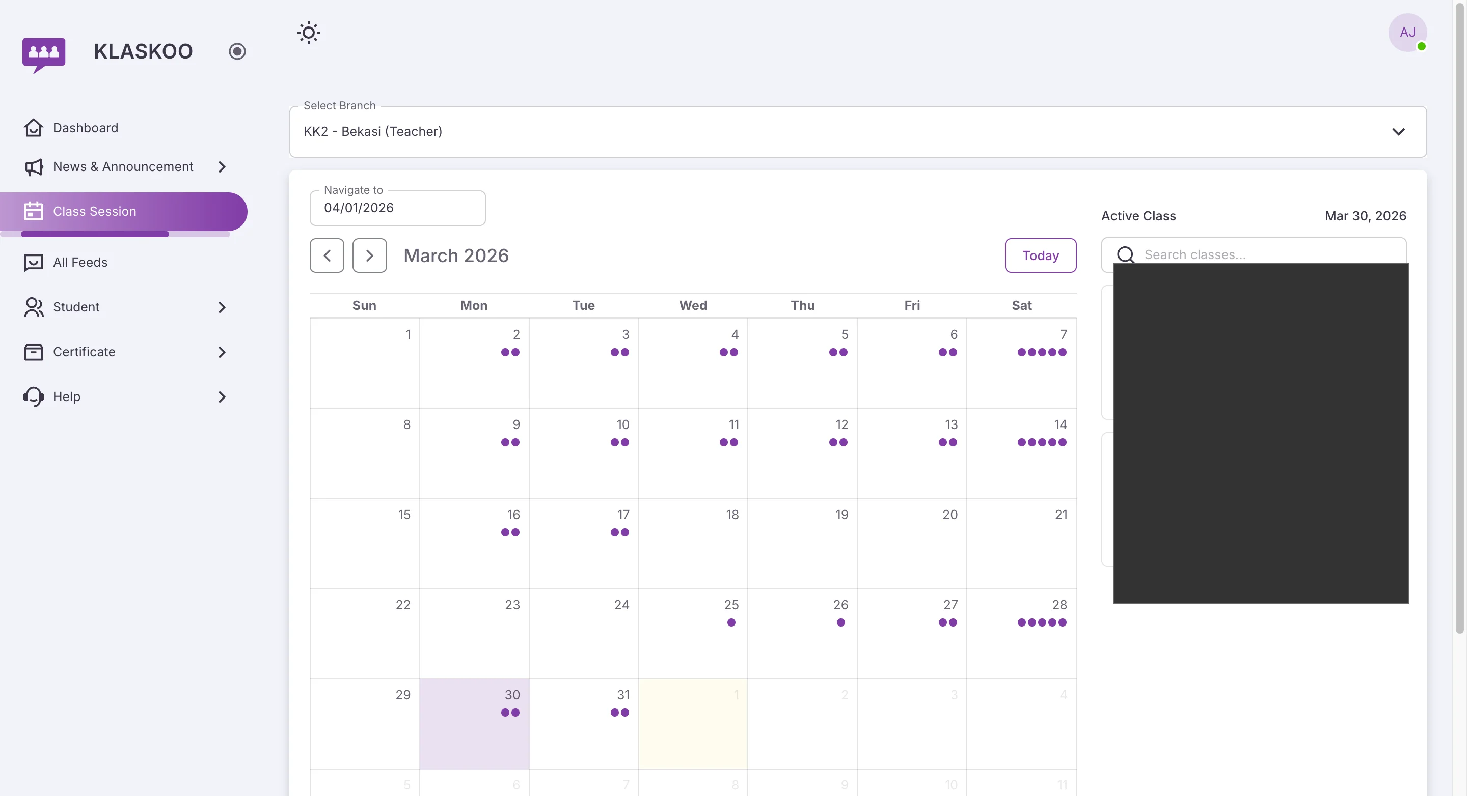Toggle the record button beside KLASKOO title
Image resolution: width=1467 pixels, height=796 pixels.
(237, 51)
